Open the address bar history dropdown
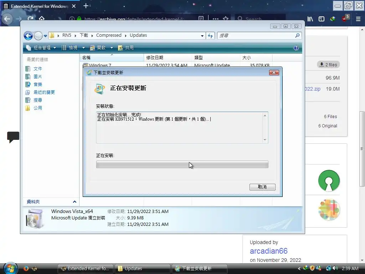 (x=202, y=36)
